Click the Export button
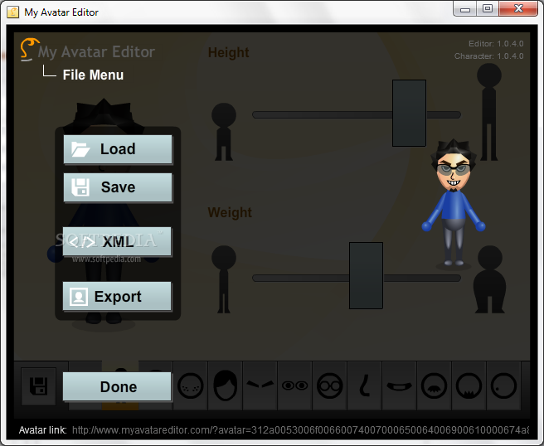The height and width of the screenshot is (446, 544). tap(117, 296)
